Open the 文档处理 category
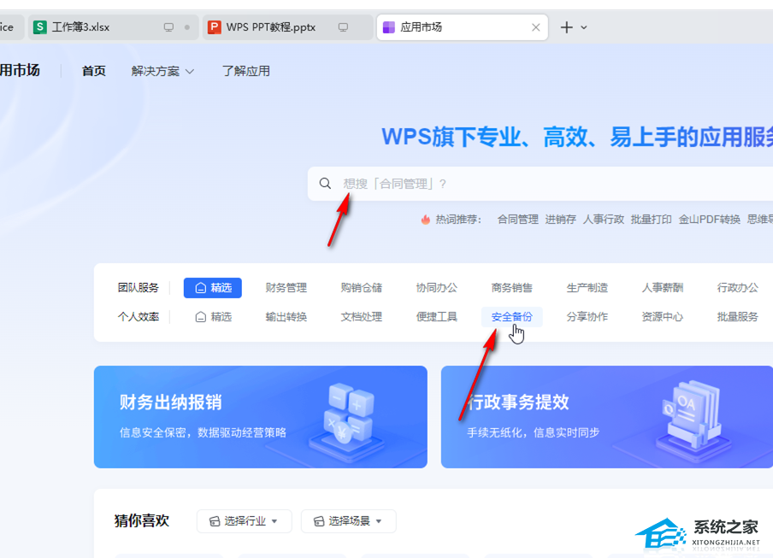Viewport: 773px width, 558px height. pyautogui.click(x=362, y=317)
